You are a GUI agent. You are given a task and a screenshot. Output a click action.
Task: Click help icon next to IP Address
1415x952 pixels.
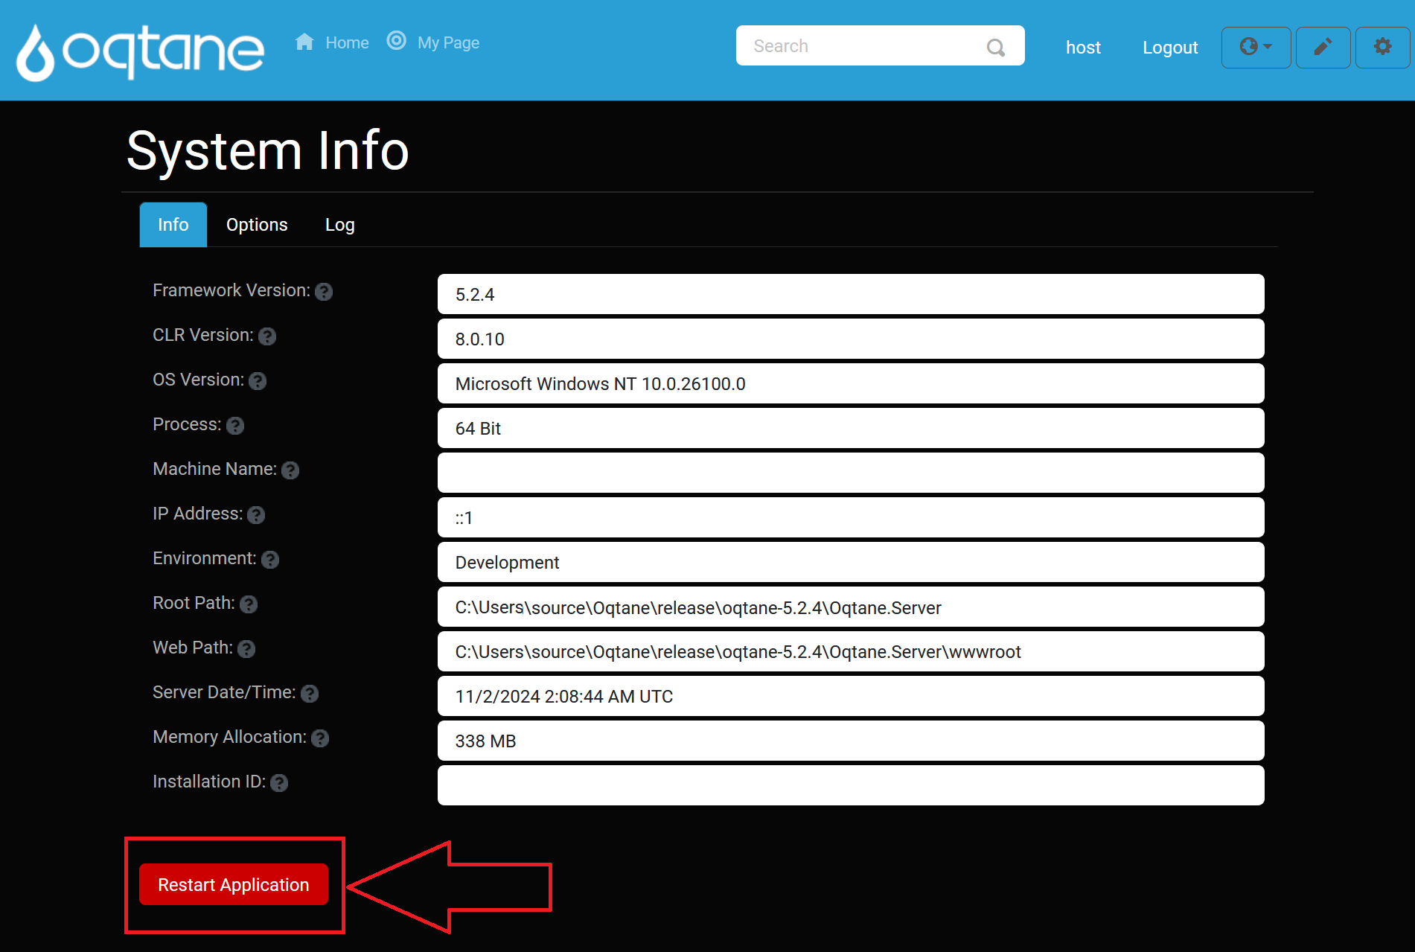[x=256, y=515]
